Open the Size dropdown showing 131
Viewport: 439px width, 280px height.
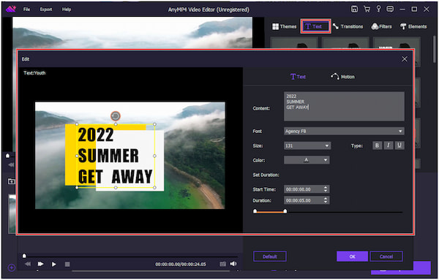click(307, 145)
